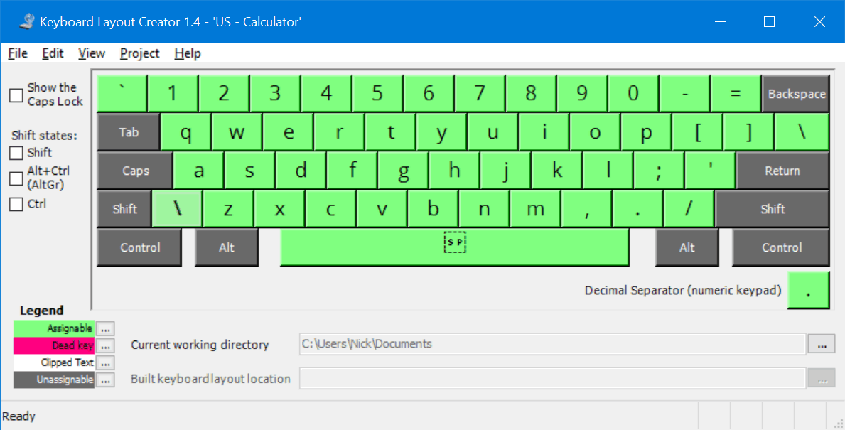Open the View menu
This screenshot has width=845, height=430.
pyautogui.click(x=92, y=53)
